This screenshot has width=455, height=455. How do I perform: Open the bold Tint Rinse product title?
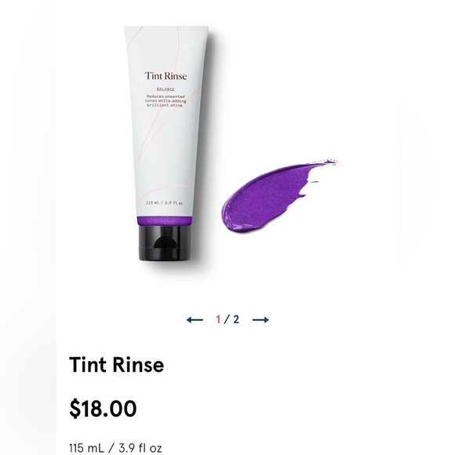coord(116,365)
